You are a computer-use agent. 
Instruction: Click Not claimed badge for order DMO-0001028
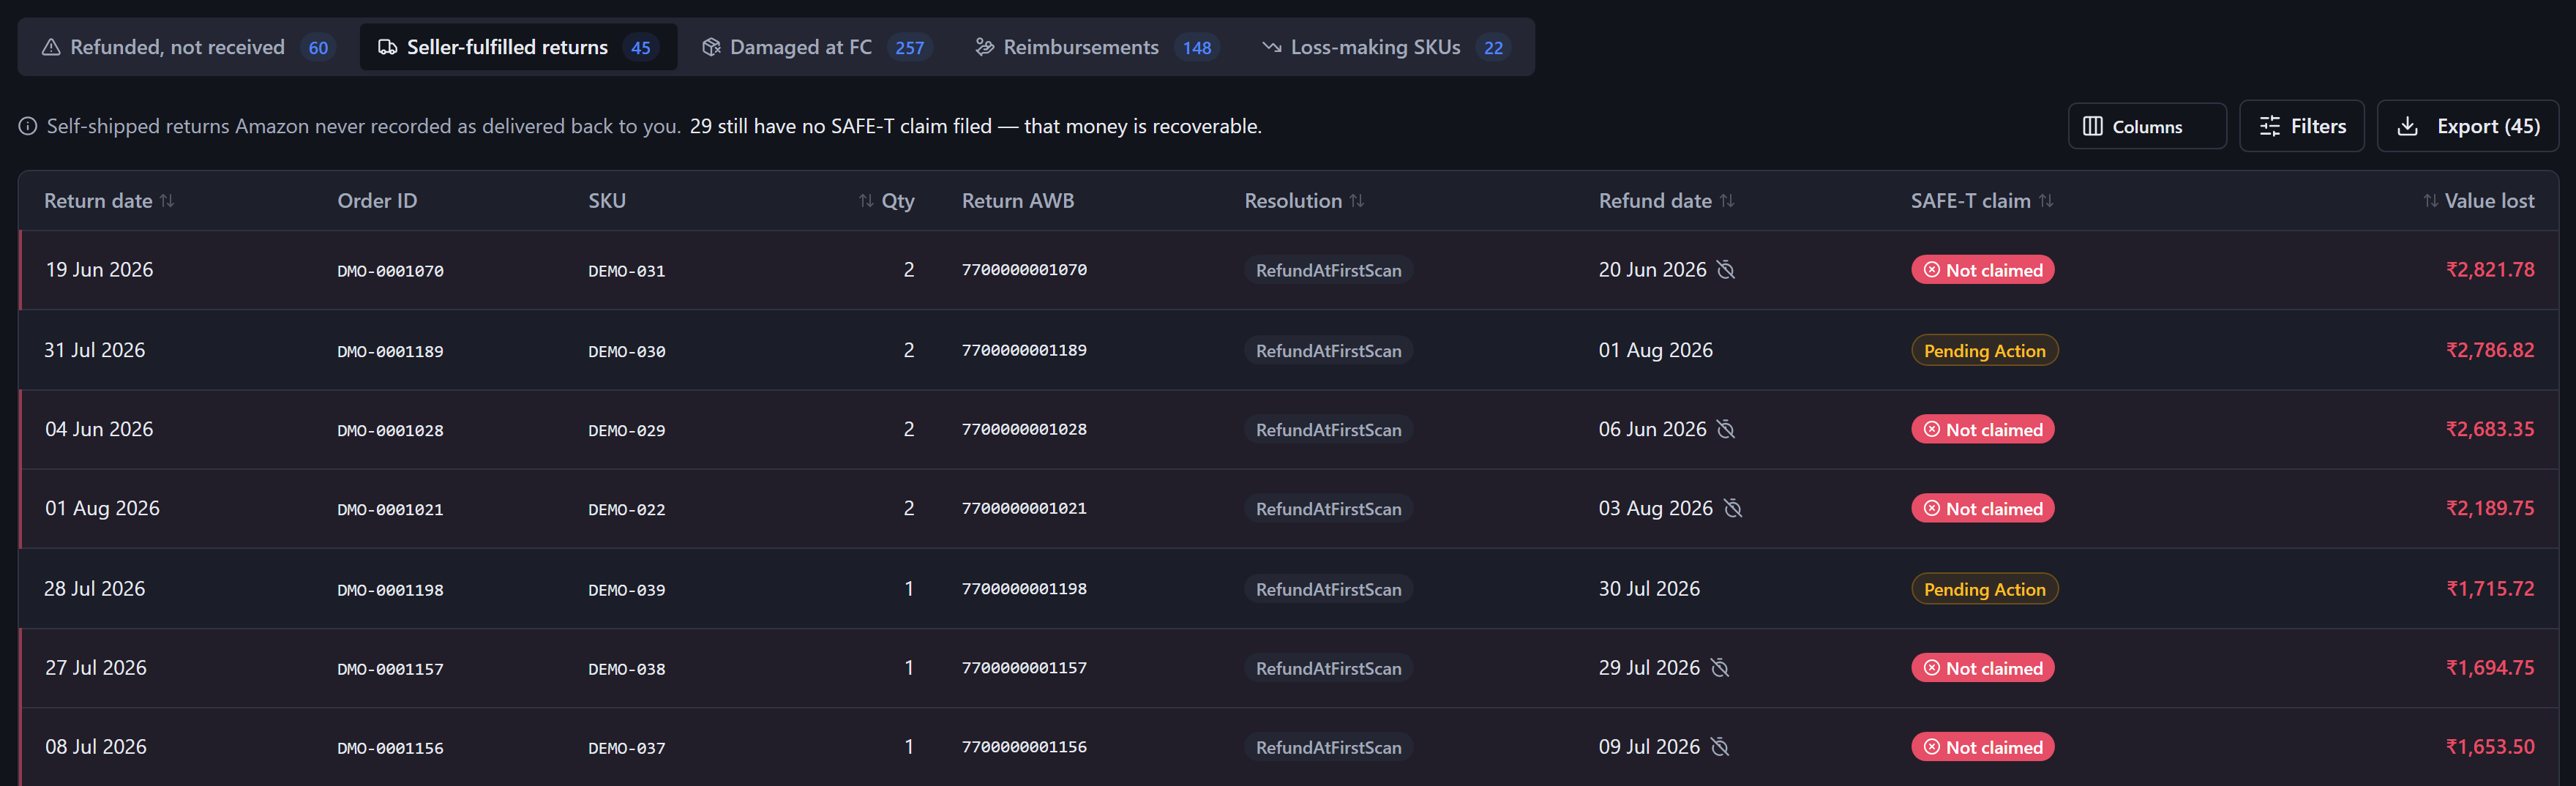click(x=1982, y=429)
